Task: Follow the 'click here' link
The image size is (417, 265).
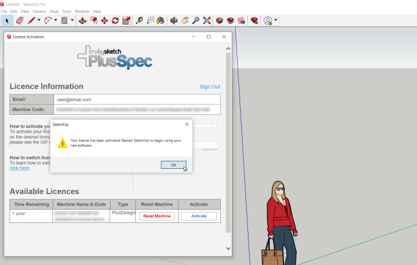Action: tap(19, 168)
